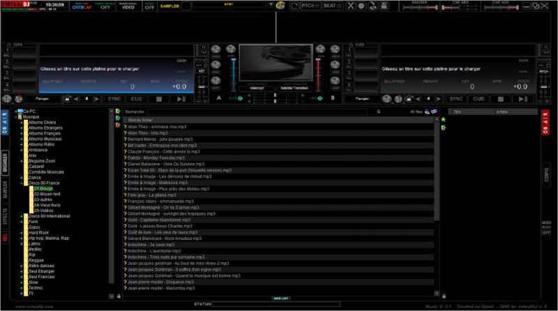Image resolution: width=558 pixels, height=311 pixels.
Task: Decrease loop length arrow on deck A
Action: coord(76,99)
